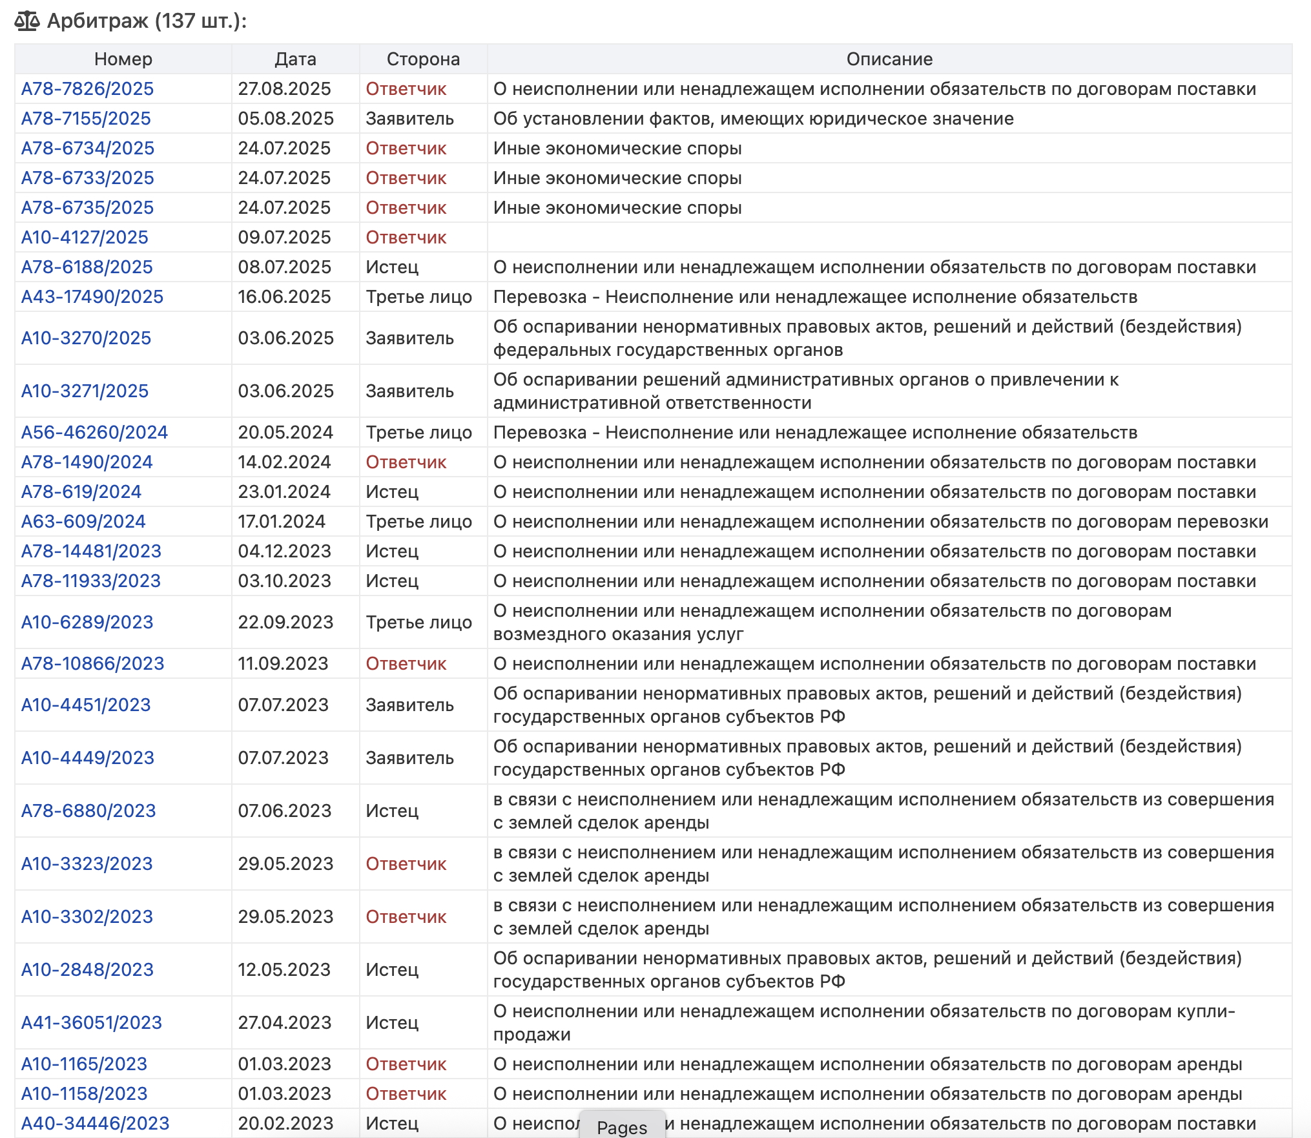Open case link A78-619/2024
This screenshot has height=1138, width=1311.
point(81,491)
